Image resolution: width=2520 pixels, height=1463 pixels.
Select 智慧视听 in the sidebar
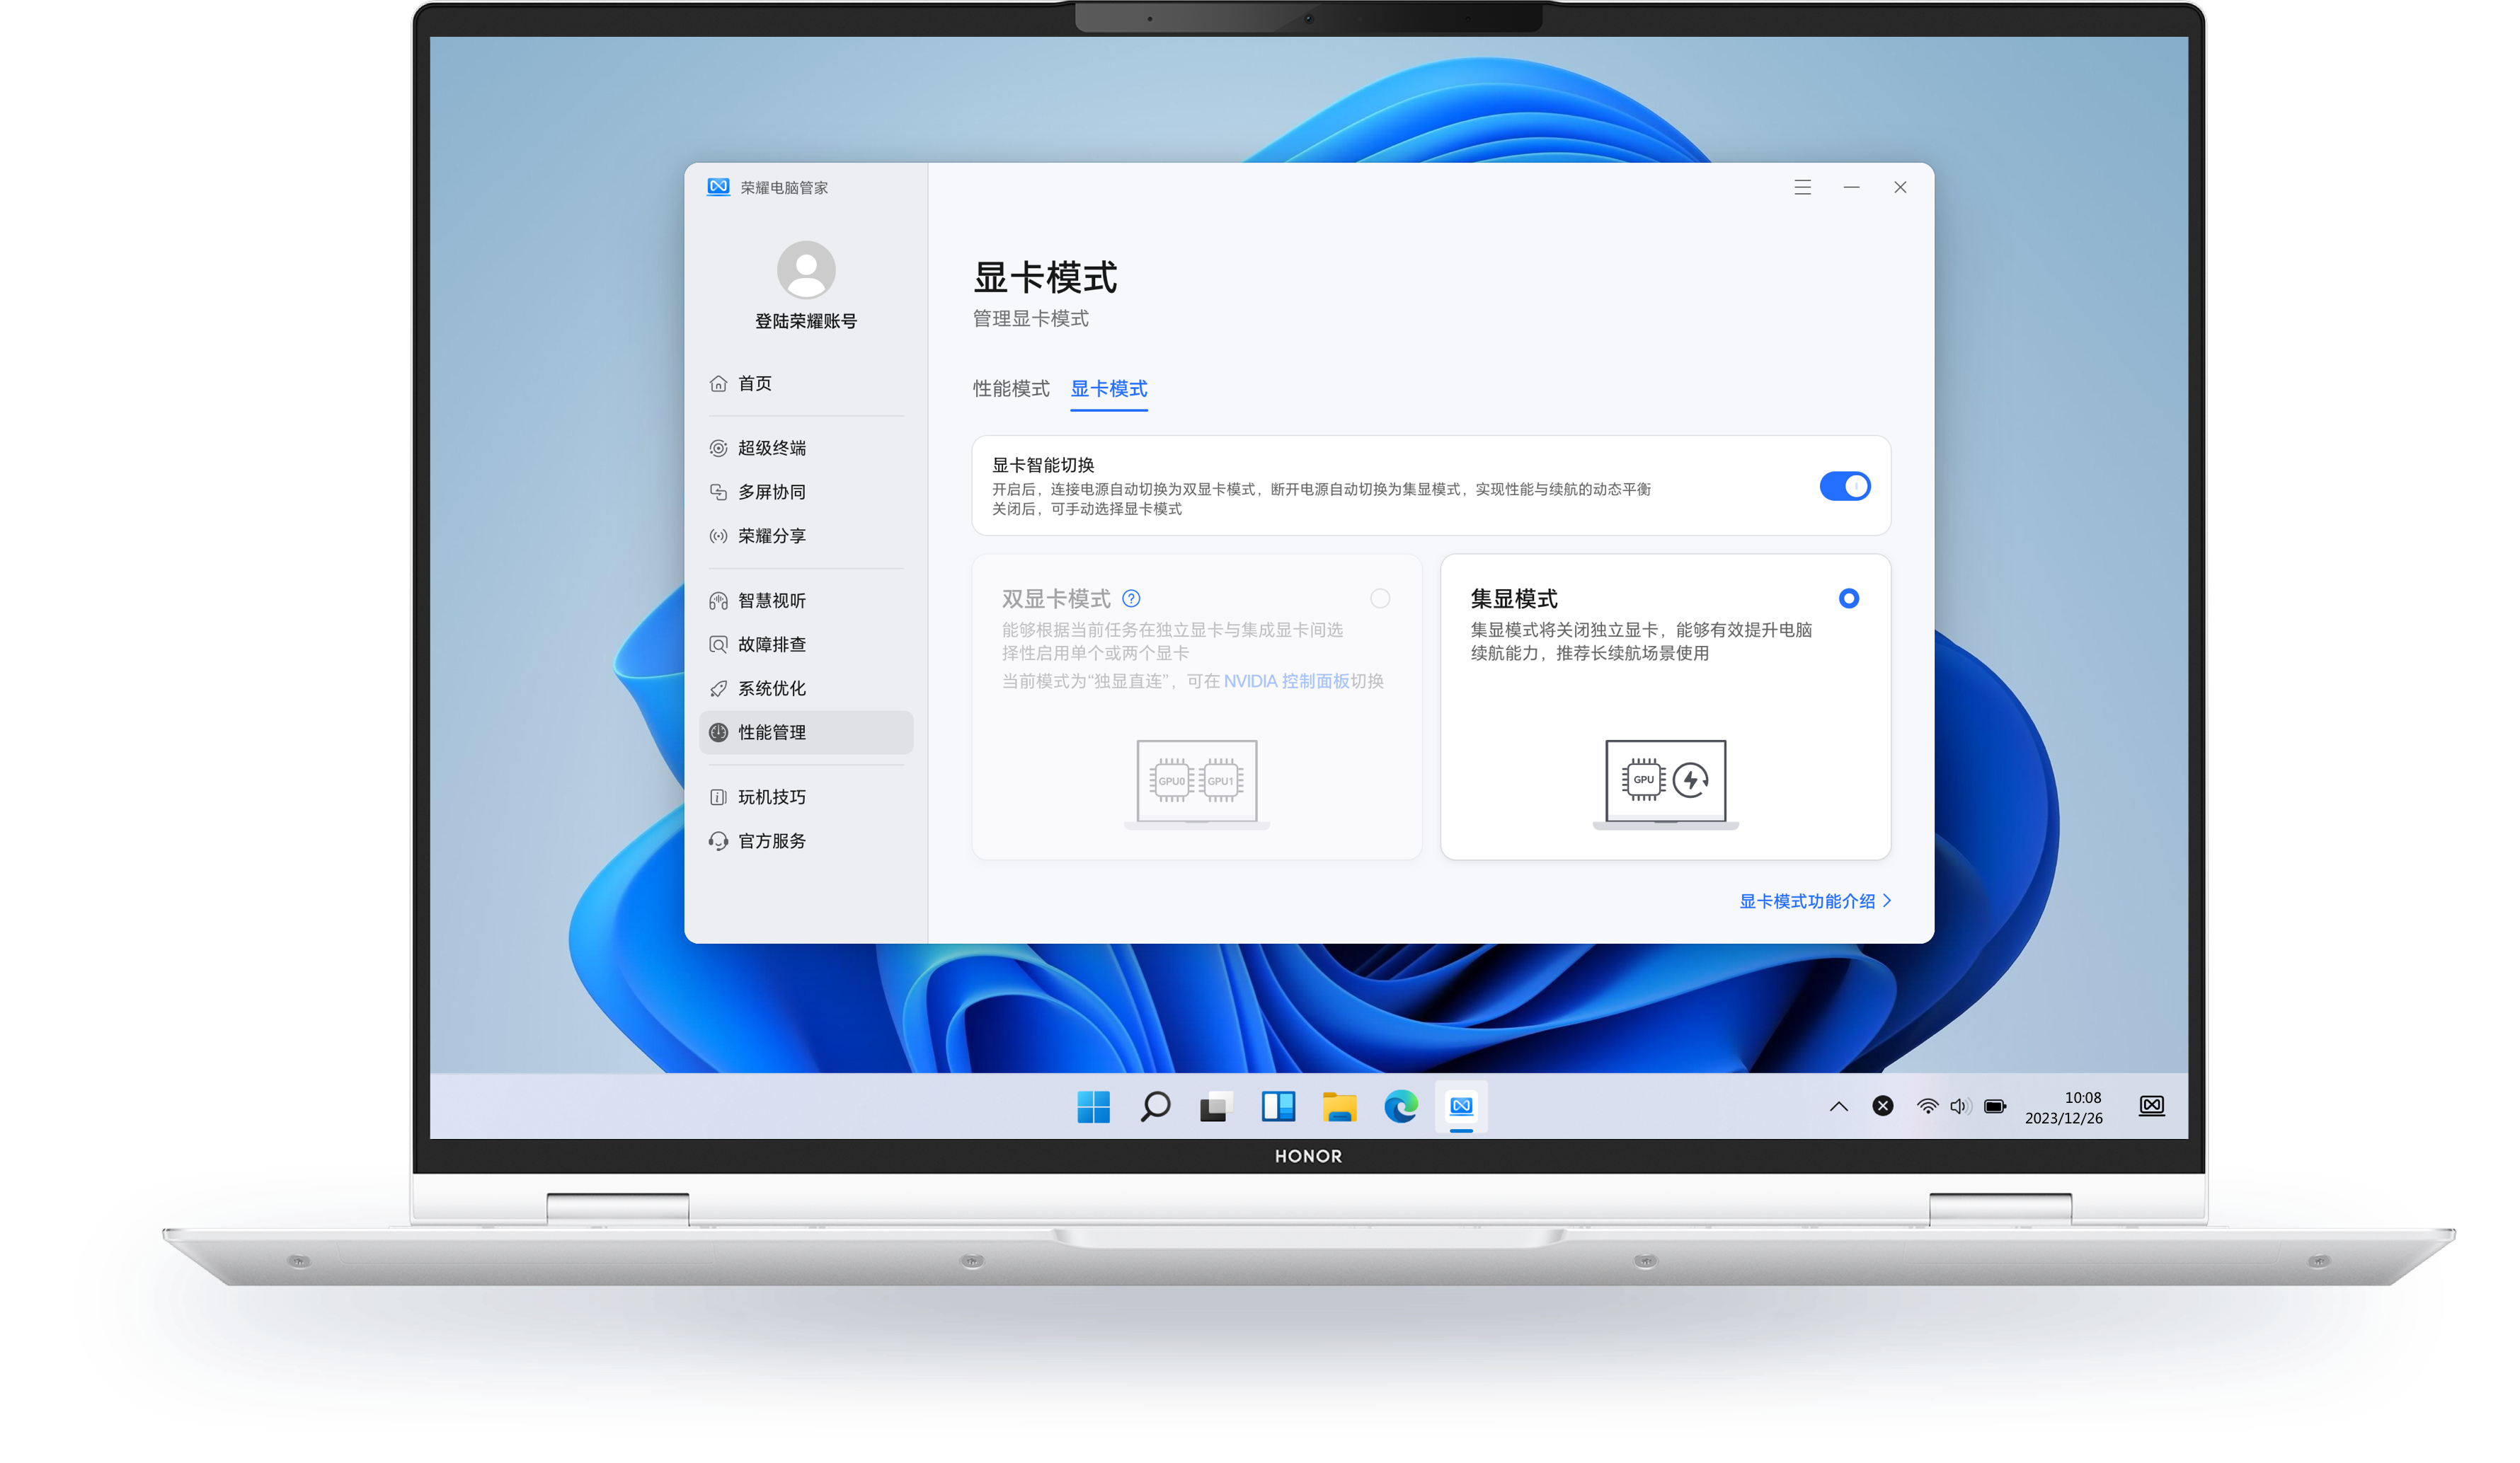click(x=771, y=601)
